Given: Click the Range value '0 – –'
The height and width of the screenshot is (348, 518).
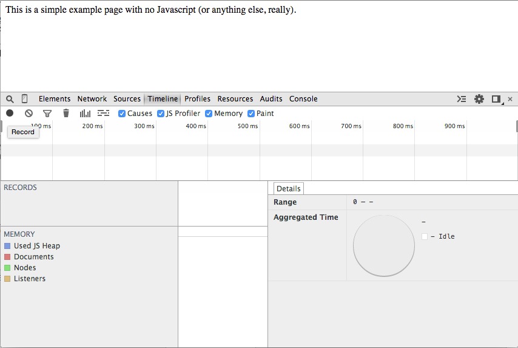Looking at the screenshot, I should (x=363, y=202).
